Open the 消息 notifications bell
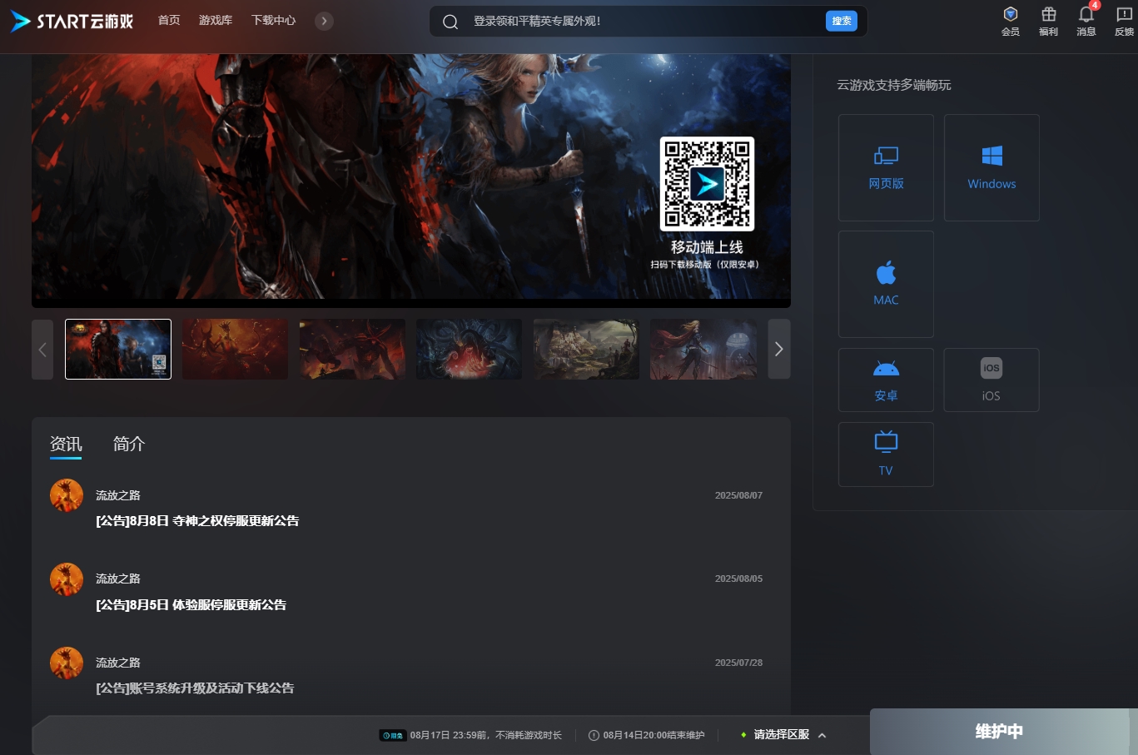 point(1086,21)
